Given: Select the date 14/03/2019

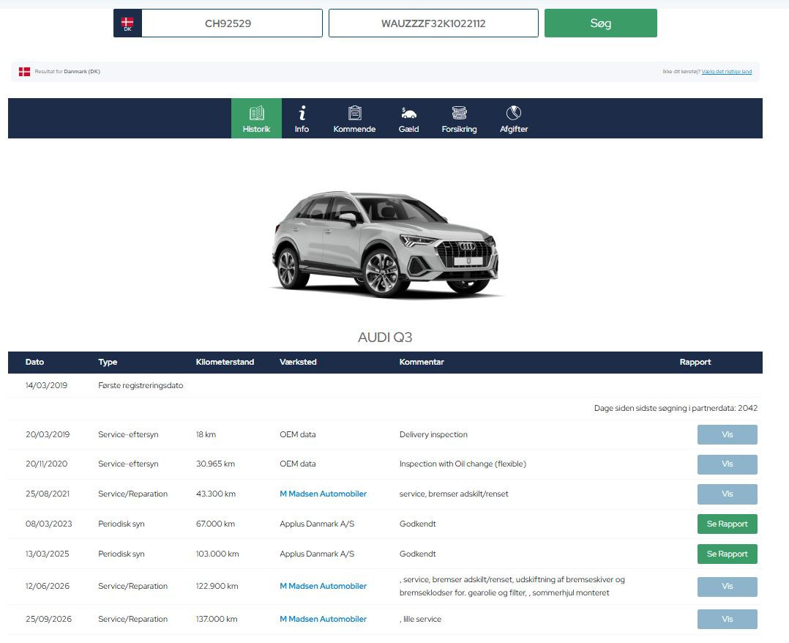Looking at the screenshot, I should coord(46,386).
